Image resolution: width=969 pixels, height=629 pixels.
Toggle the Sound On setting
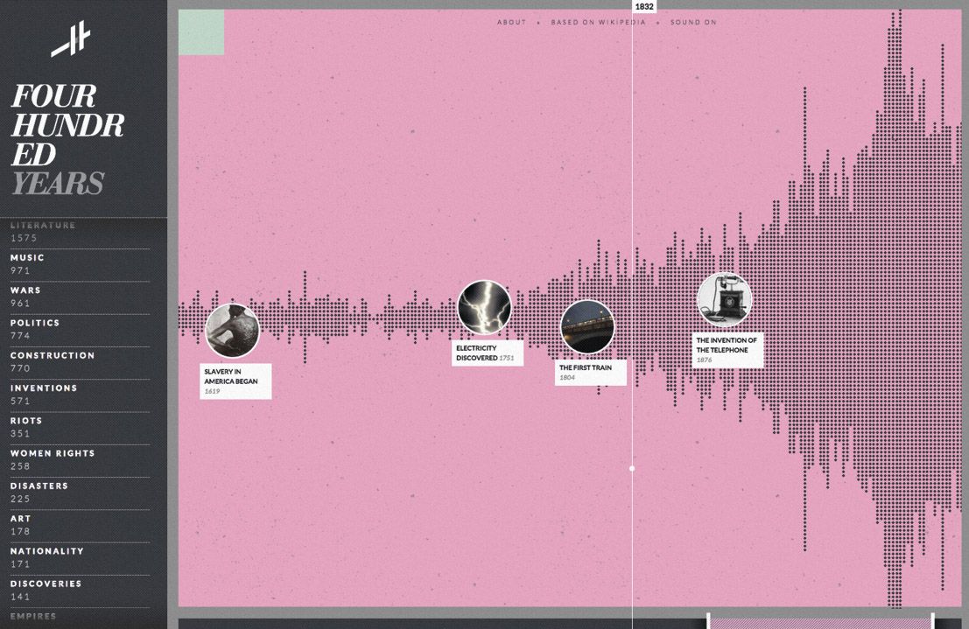[692, 22]
